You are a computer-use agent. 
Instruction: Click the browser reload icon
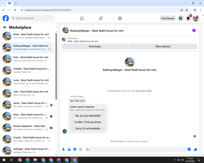click(x=15, y=10)
